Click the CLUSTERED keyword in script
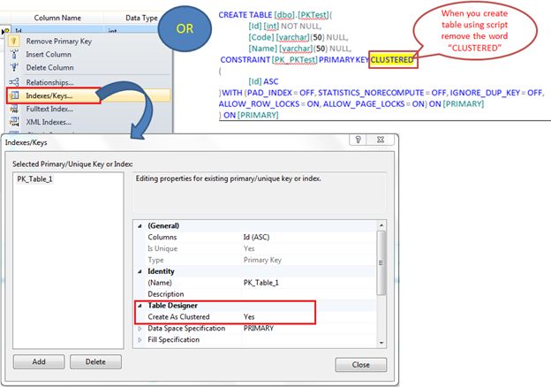The height and width of the screenshot is (387, 551). tap(393, 60)
